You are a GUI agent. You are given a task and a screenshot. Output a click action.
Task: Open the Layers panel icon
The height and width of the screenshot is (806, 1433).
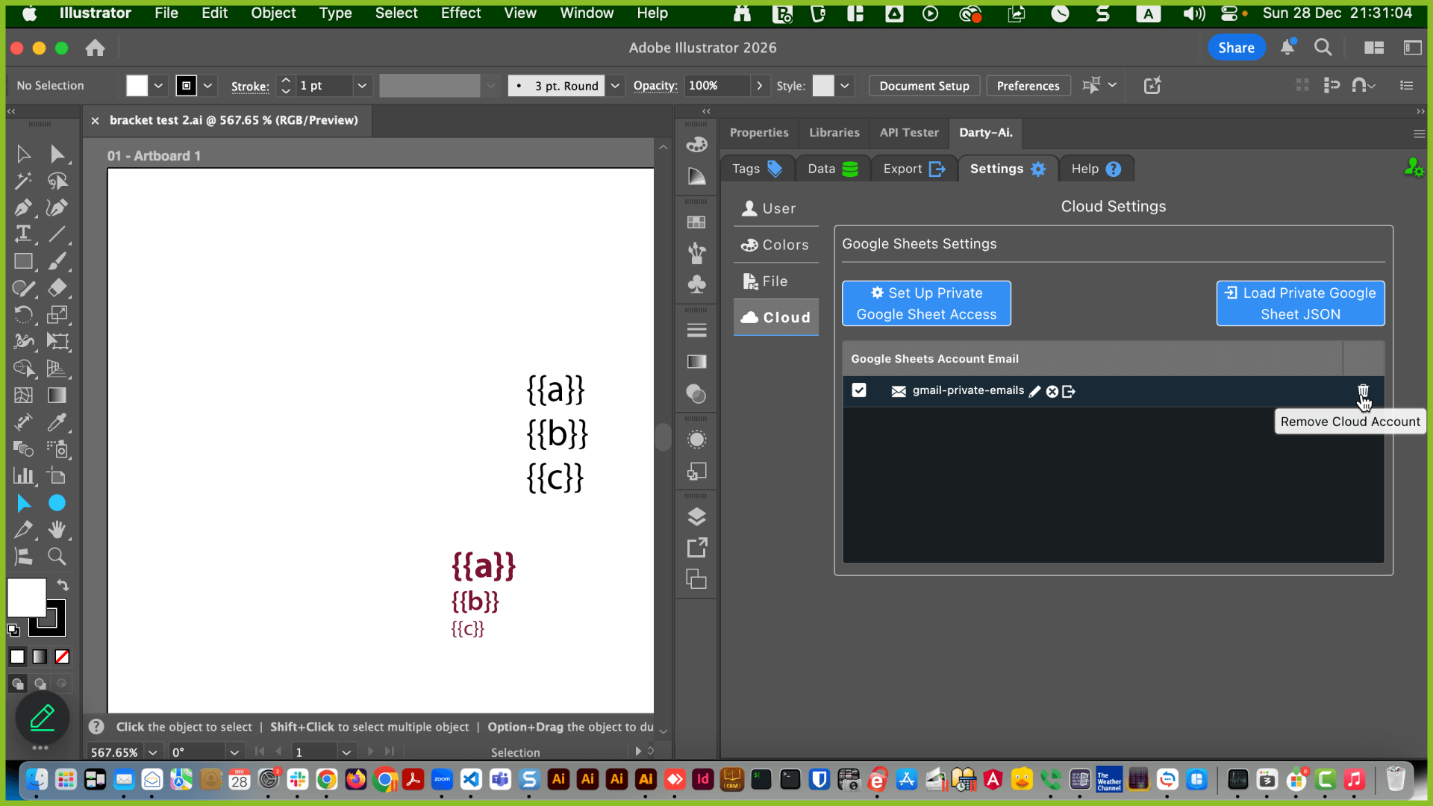click(696, 516)
